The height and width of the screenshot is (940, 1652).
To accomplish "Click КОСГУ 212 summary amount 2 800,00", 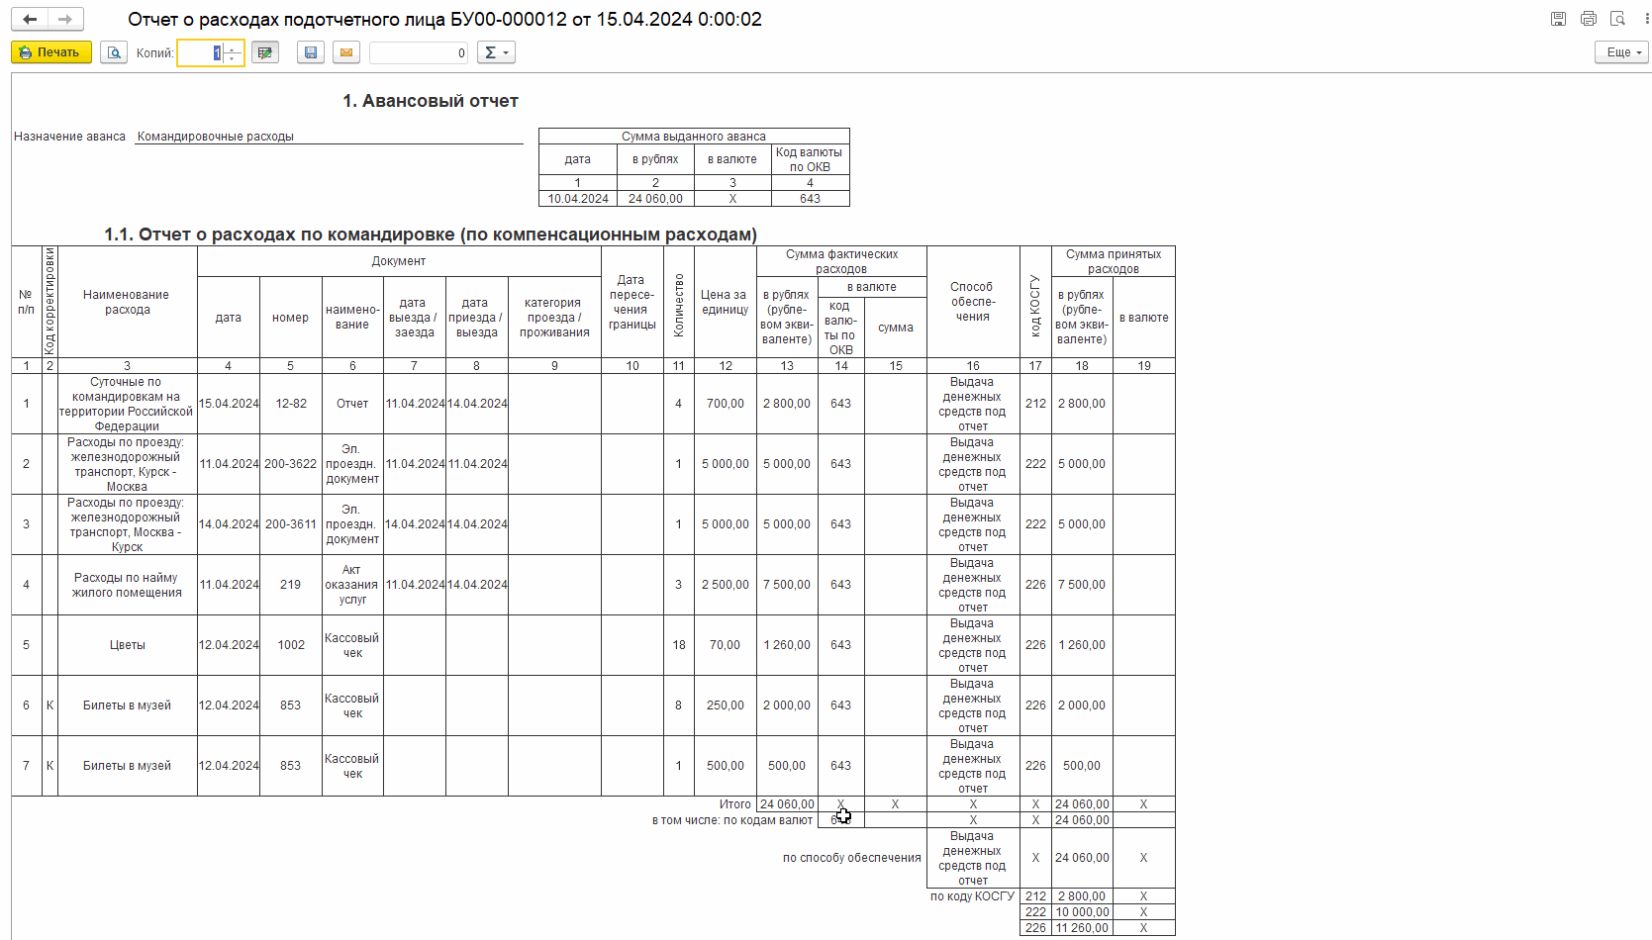I will pos(1082,896).
